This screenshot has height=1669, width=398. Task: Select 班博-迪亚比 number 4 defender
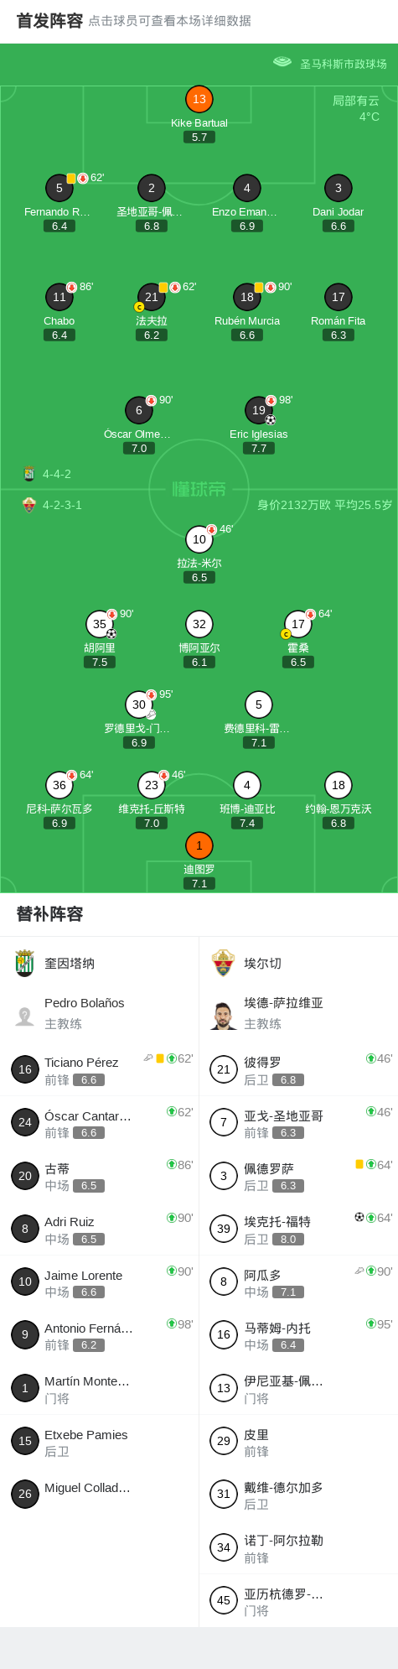[x=246, y=785]
